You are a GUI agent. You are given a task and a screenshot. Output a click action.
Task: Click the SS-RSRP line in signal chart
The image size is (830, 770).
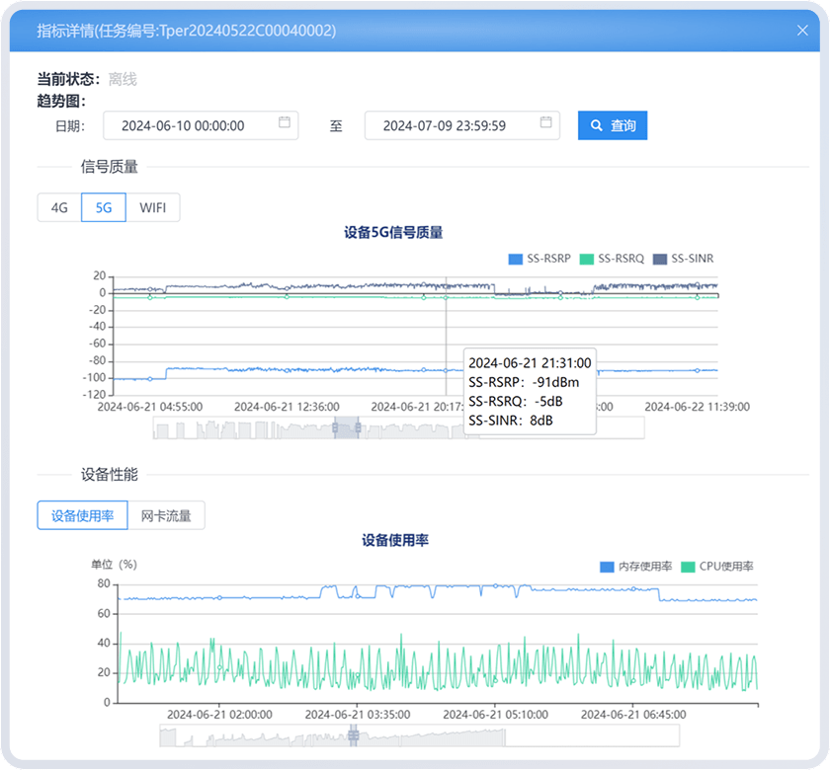[x=296, y=370]
